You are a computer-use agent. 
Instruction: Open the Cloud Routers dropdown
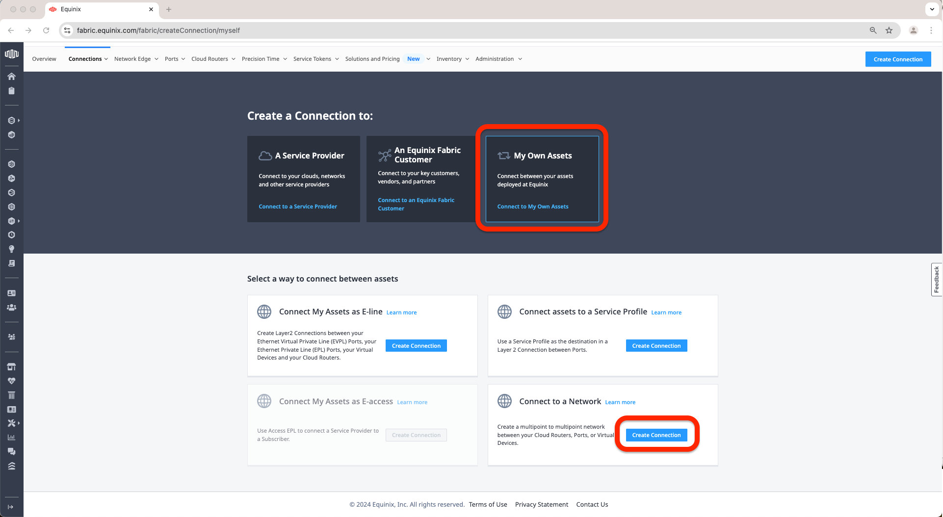pyautogui.click(x=213, y=59)
